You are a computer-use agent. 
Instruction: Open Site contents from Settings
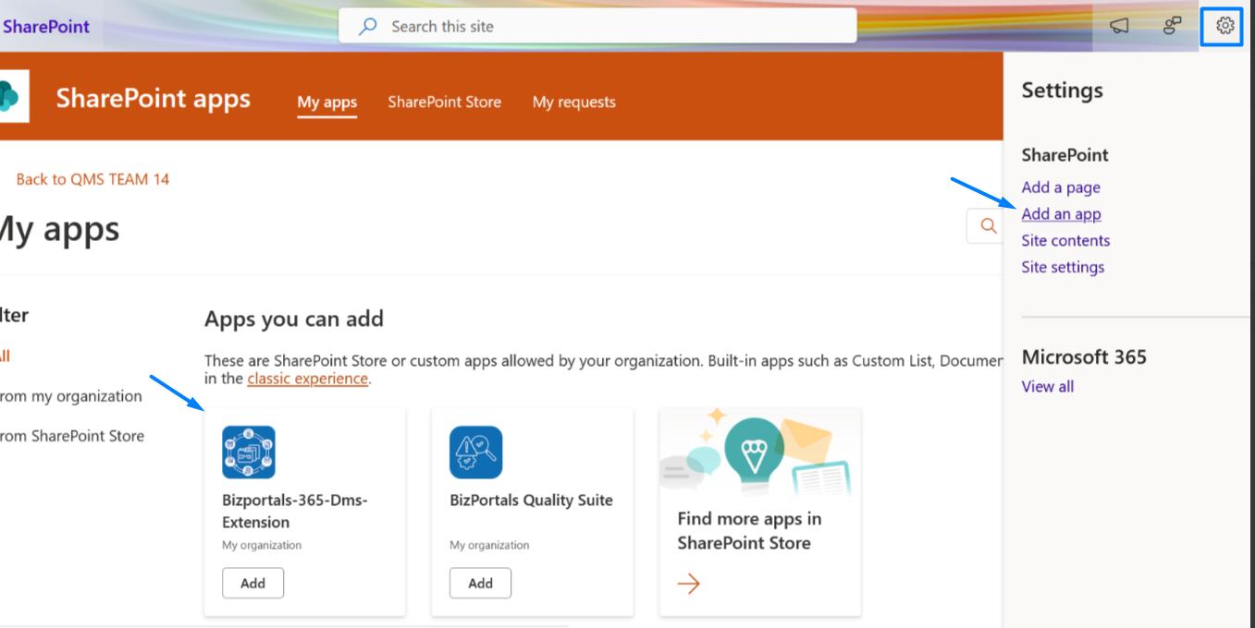[x=1065, y=241]
